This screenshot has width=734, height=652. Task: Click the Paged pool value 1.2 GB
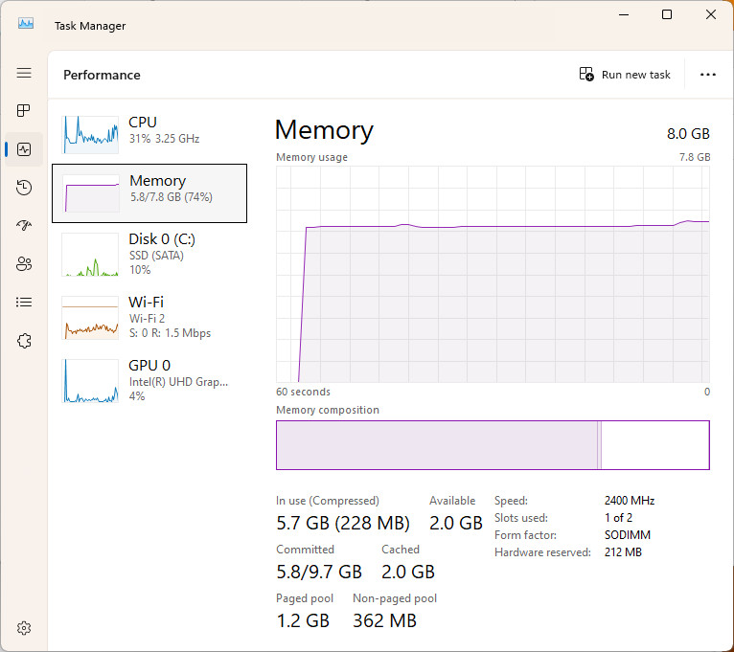(x=303, y=620)
